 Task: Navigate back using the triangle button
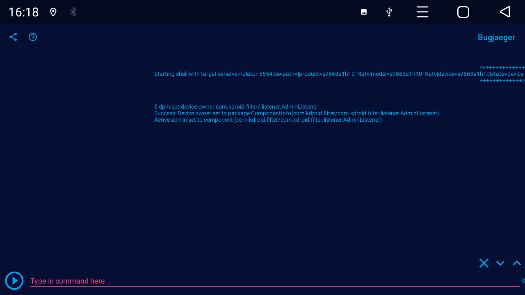coord(505,12)
